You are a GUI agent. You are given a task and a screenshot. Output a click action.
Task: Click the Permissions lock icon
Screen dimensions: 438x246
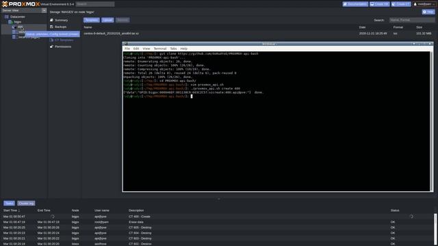click(x=51, y=46)
